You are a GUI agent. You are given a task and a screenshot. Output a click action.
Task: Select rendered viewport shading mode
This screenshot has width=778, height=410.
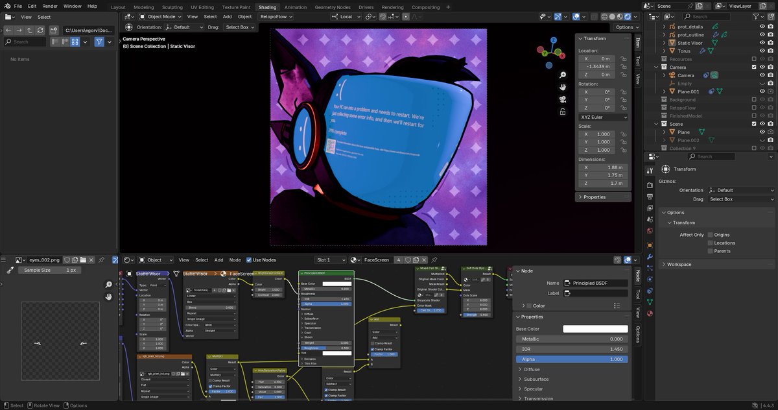coord(626,17)
